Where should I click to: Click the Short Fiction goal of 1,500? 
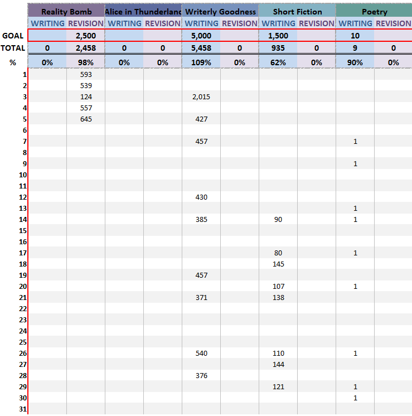tap(278, 36)
